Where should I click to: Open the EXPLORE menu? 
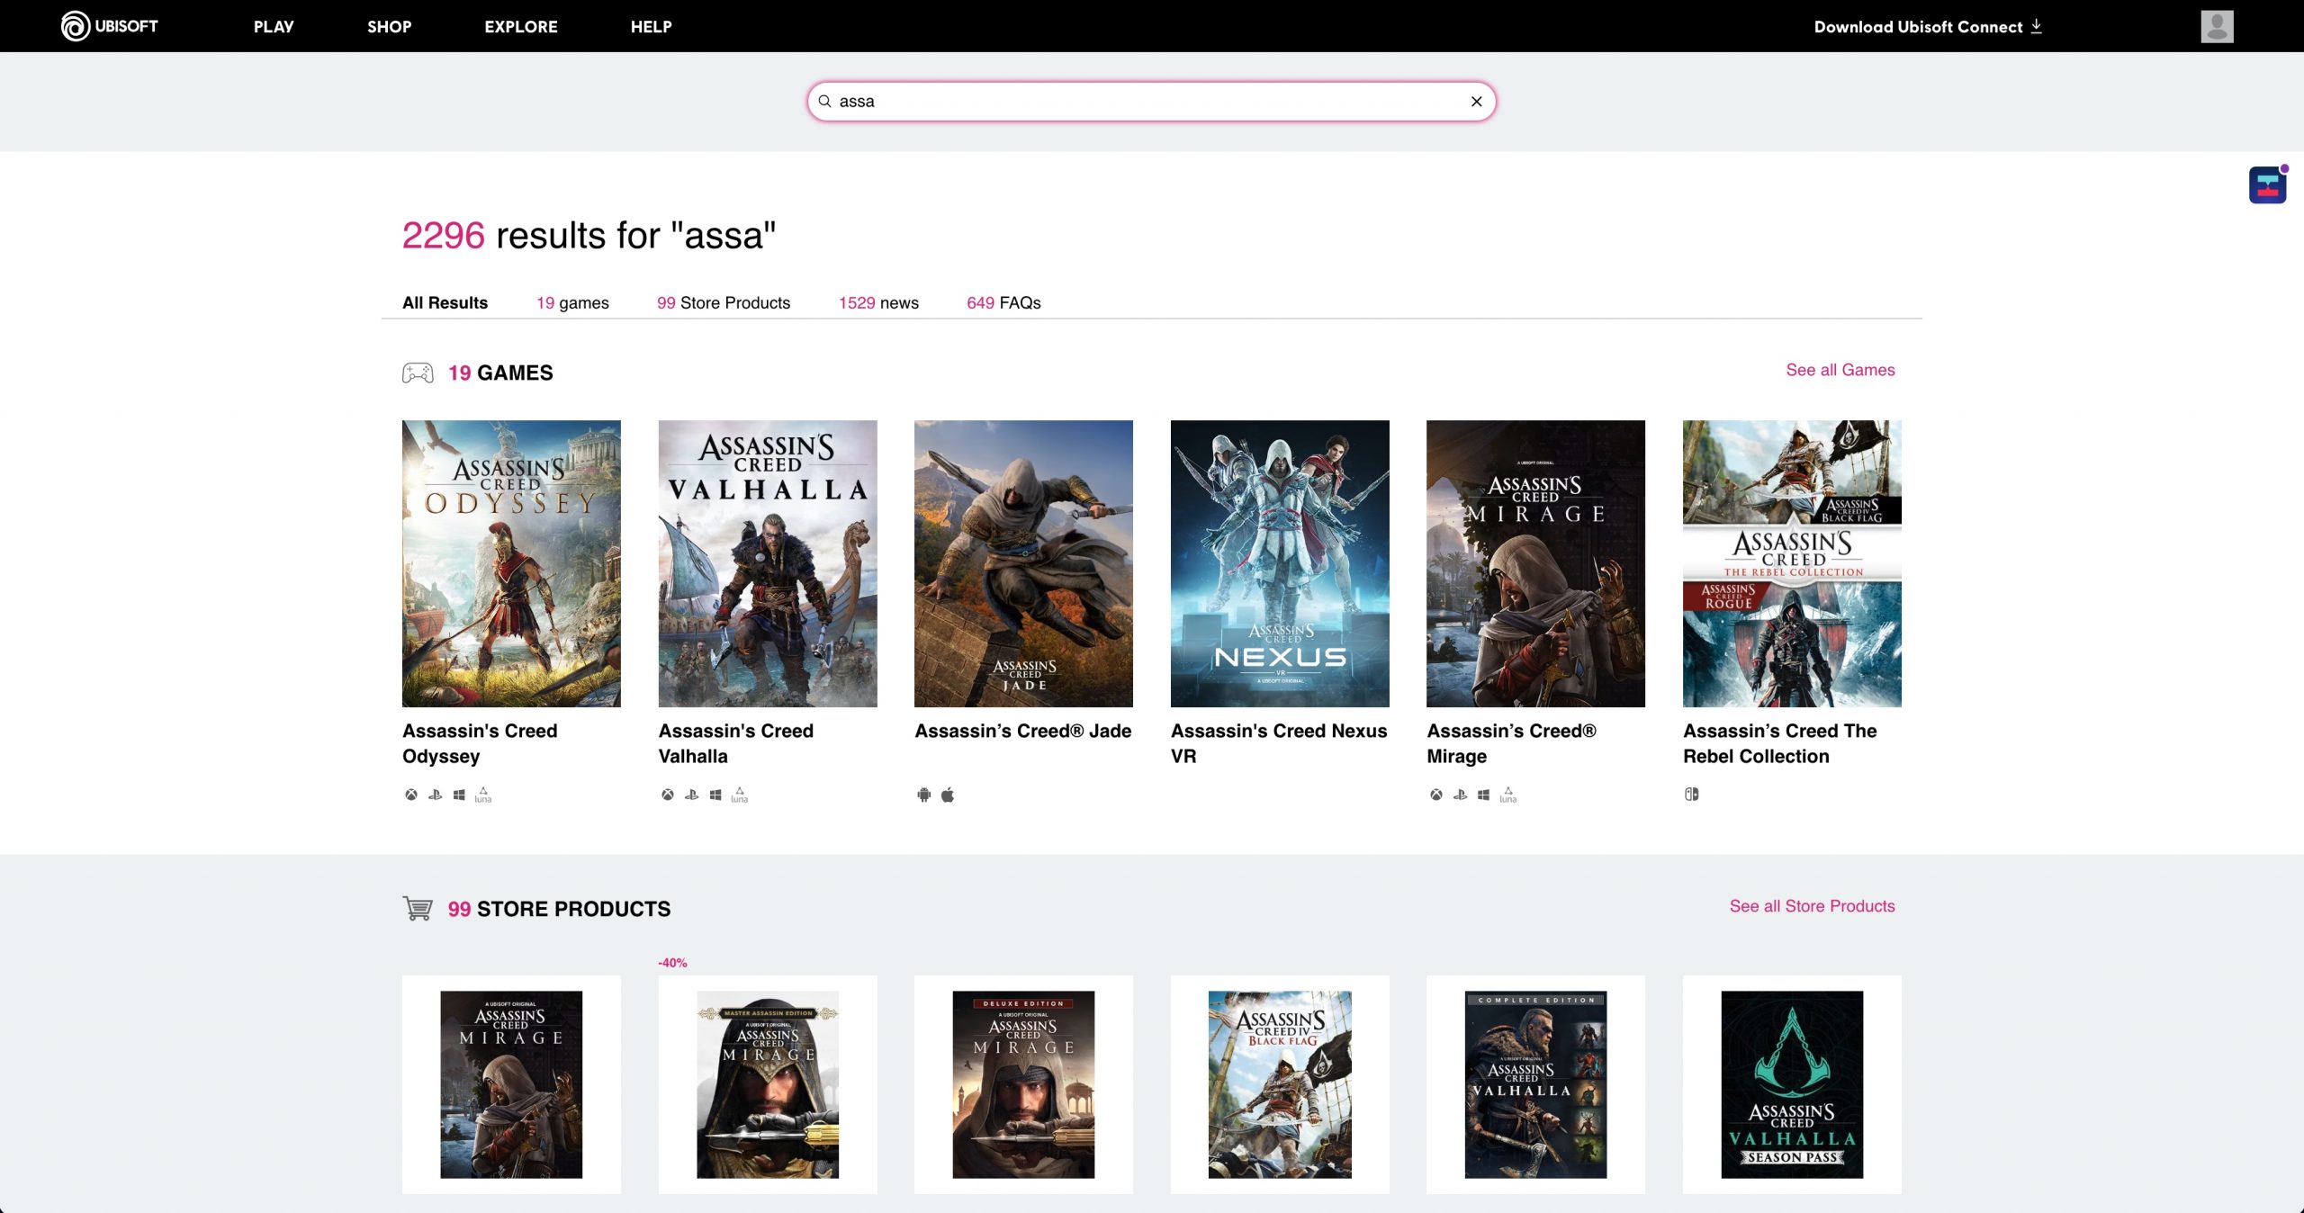[521, 27]
